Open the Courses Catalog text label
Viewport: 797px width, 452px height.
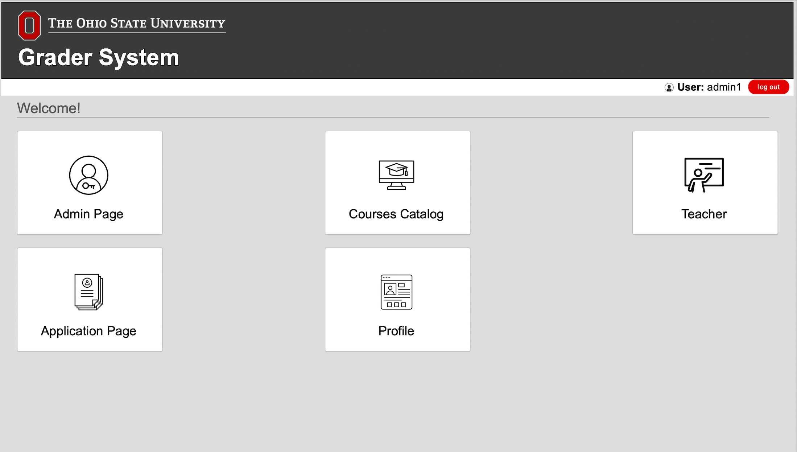pyautogui.click(x=396, y=214)
